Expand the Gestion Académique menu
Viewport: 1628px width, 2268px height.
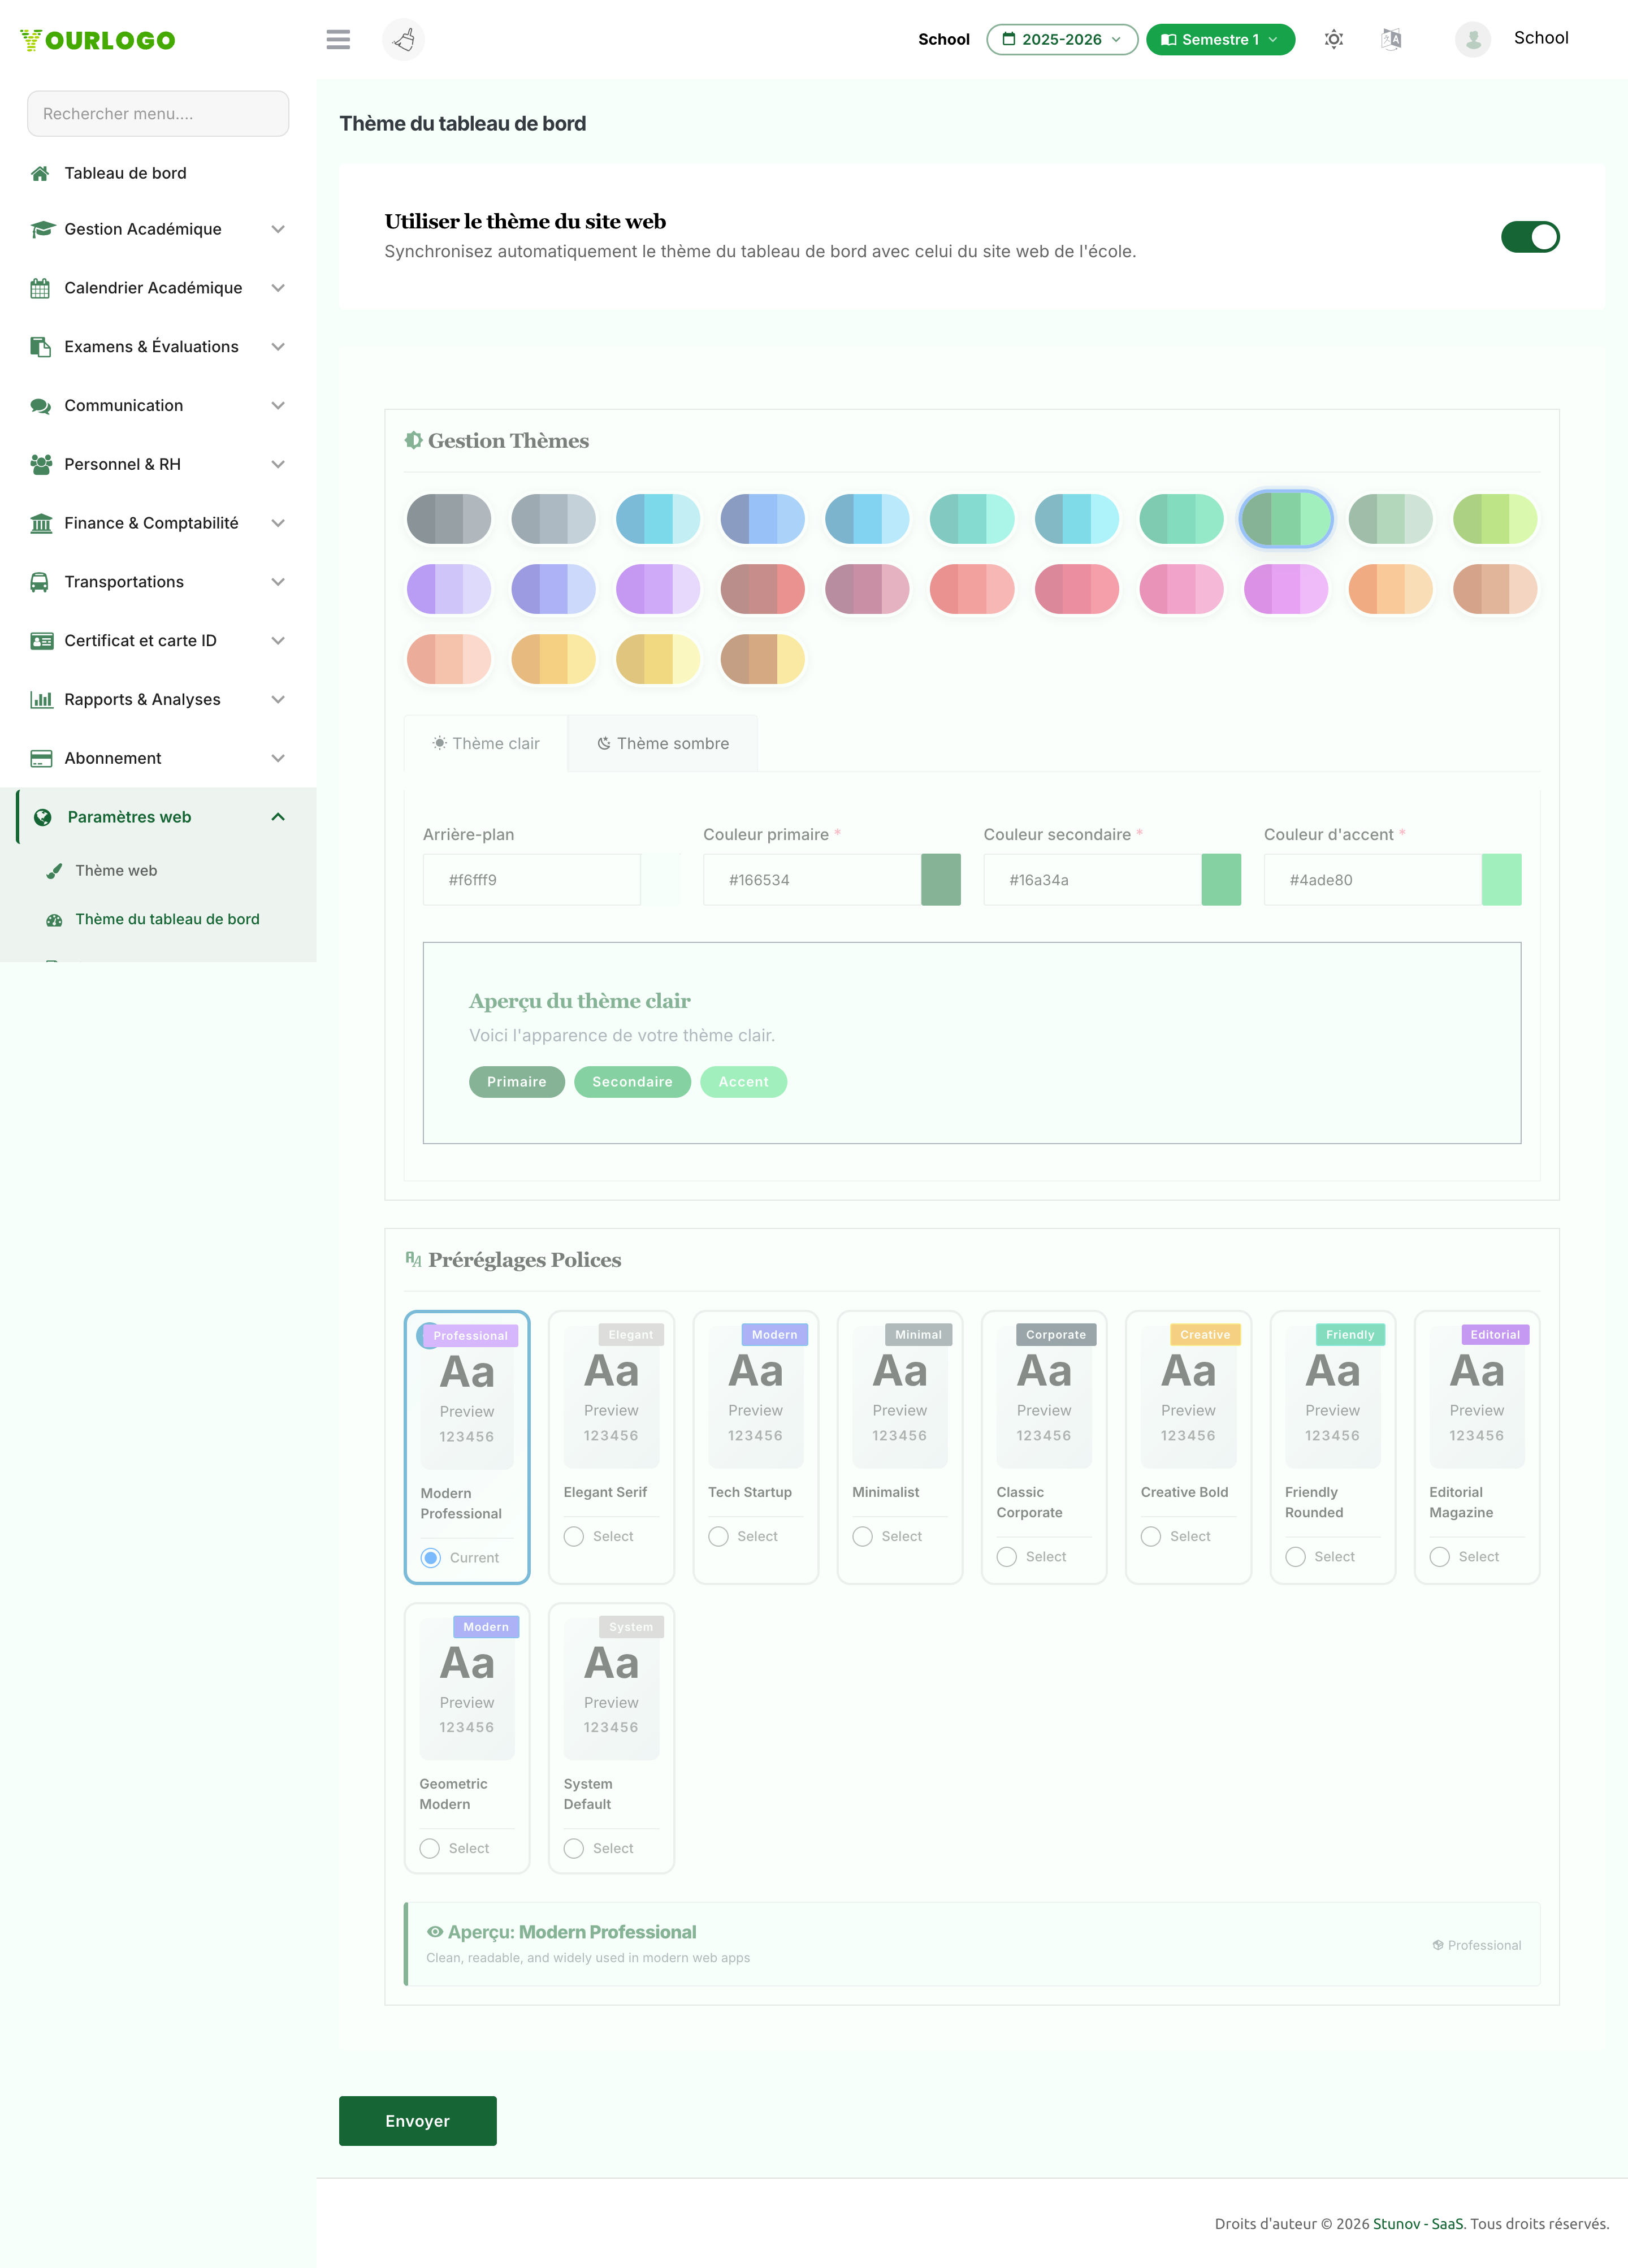click(x=158, y=229)
